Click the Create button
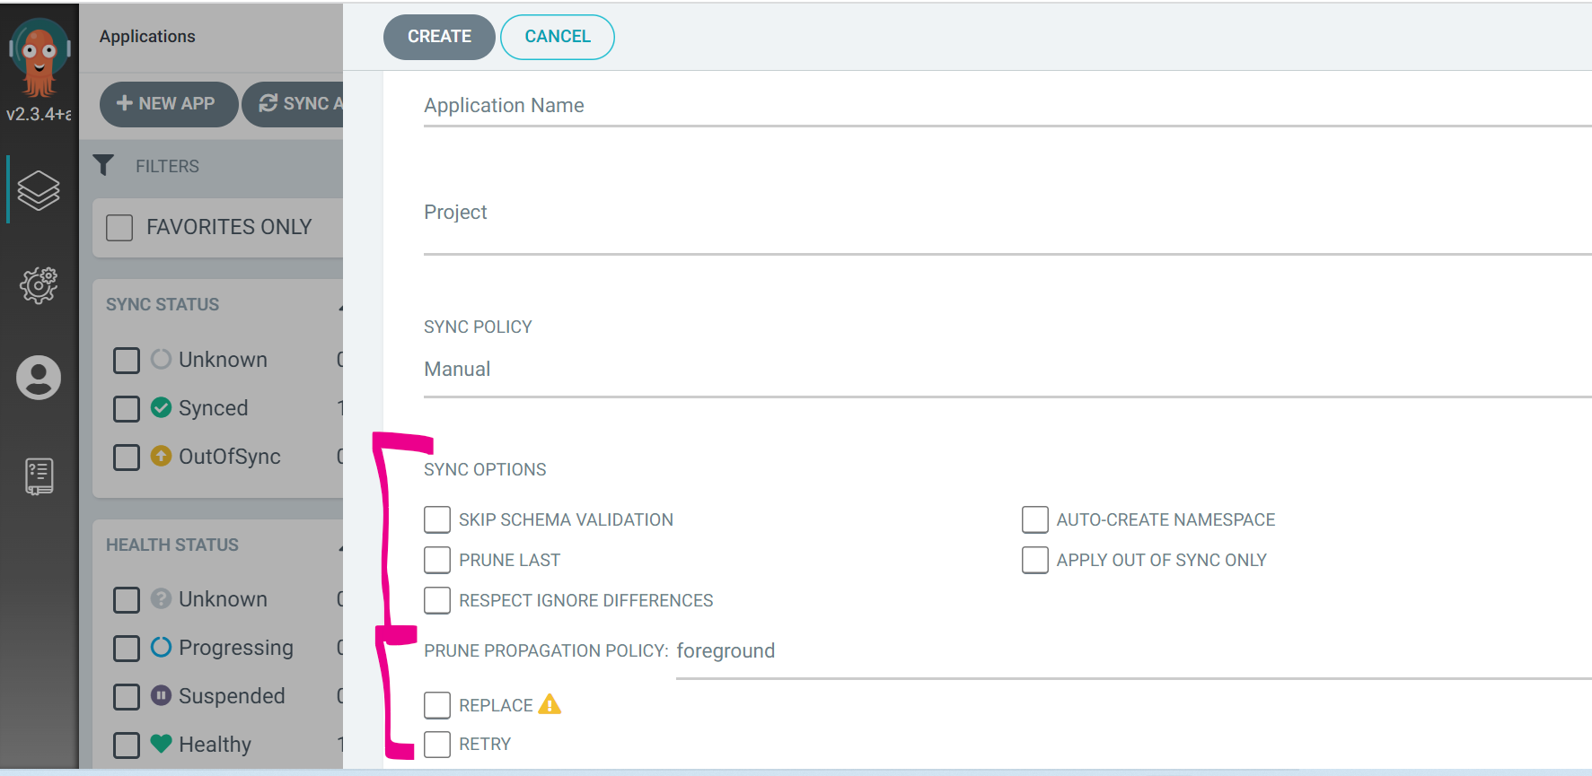 click(x=439, y=37)
